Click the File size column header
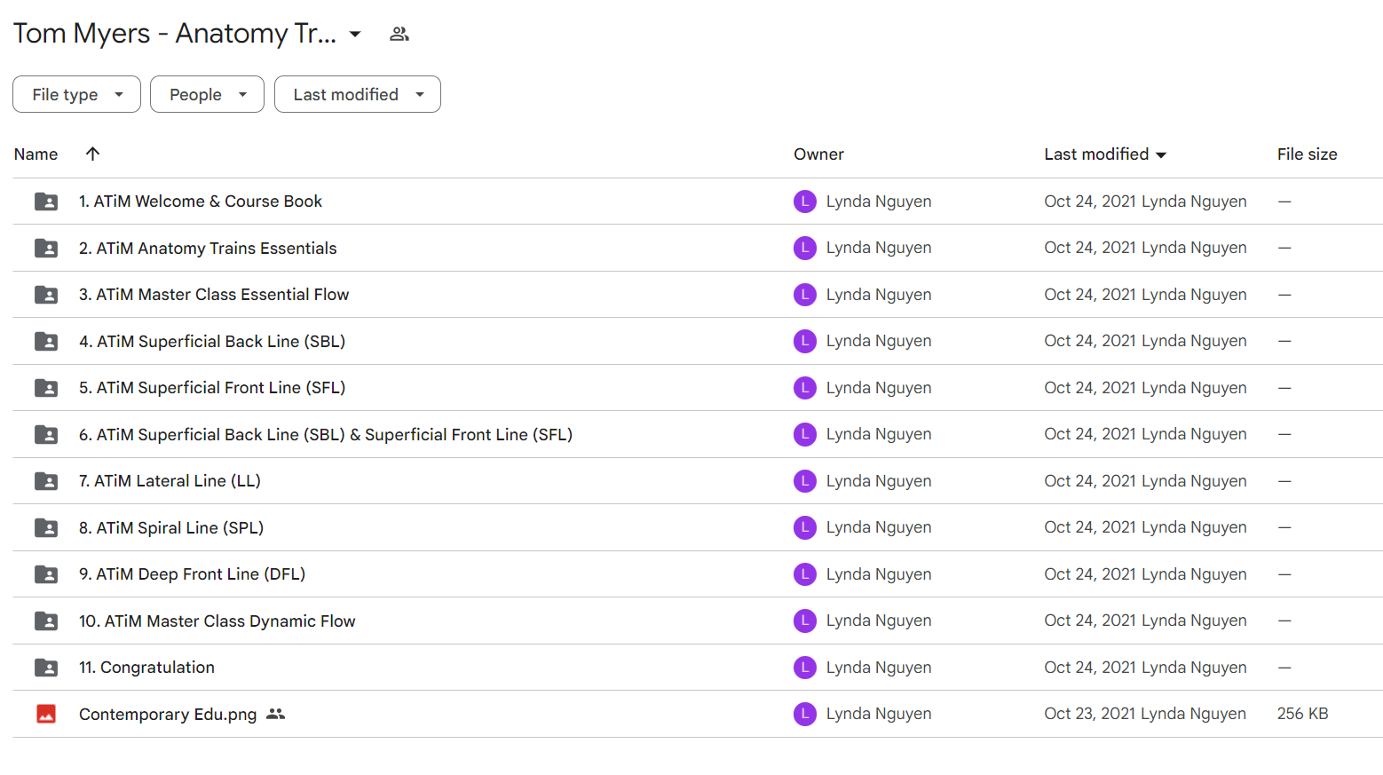Image resolution: width=1383 pixels, height=775 pixels. point(1307,154)
